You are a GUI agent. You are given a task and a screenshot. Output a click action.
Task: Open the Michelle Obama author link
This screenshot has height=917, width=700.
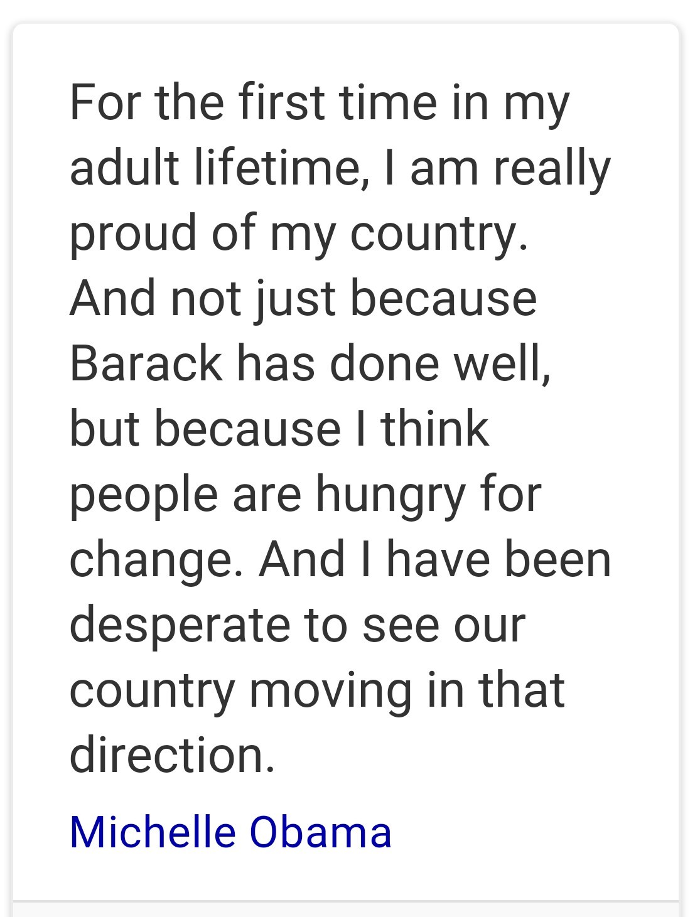[x=230, y=832]
